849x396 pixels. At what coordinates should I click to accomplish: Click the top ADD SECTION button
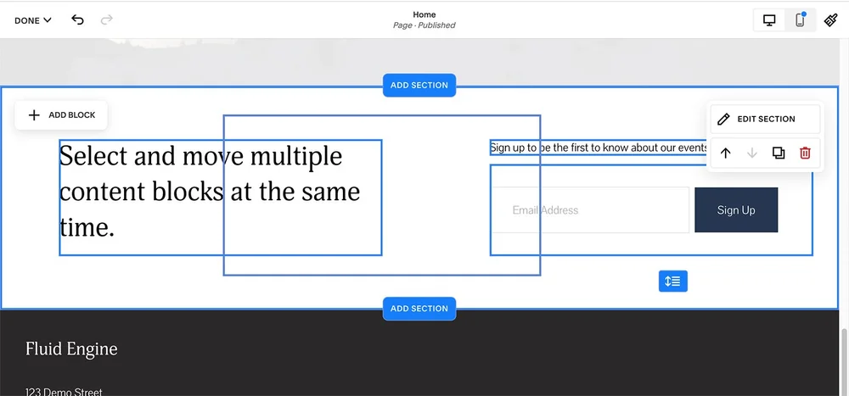tap(419, 86)
